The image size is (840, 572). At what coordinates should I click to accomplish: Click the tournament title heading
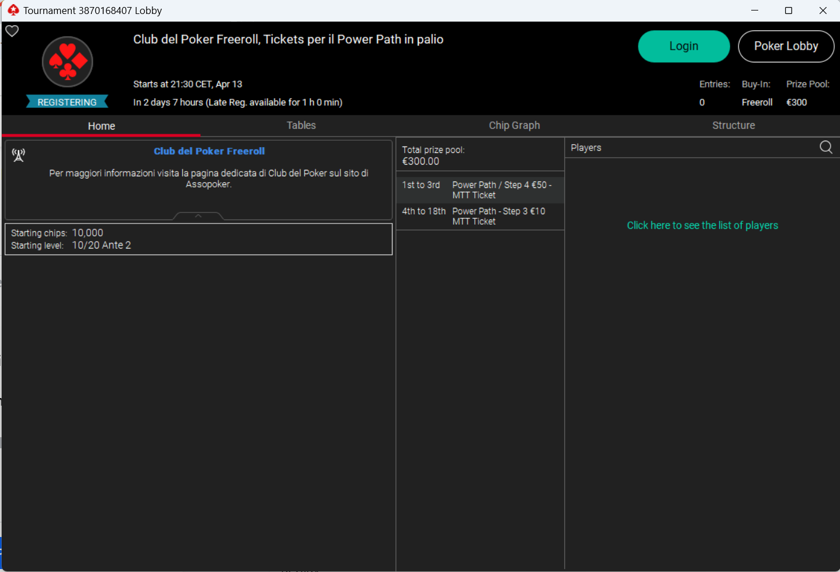[x=288, y=39]
